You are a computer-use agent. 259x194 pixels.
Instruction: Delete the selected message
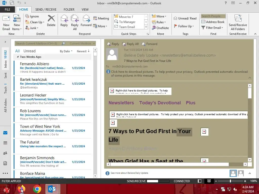(x=51, y=21)
